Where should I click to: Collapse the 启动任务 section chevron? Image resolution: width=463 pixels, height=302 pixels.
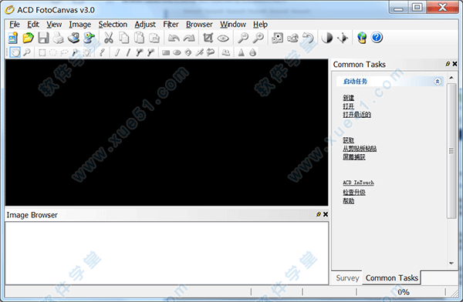pos(438,82)
